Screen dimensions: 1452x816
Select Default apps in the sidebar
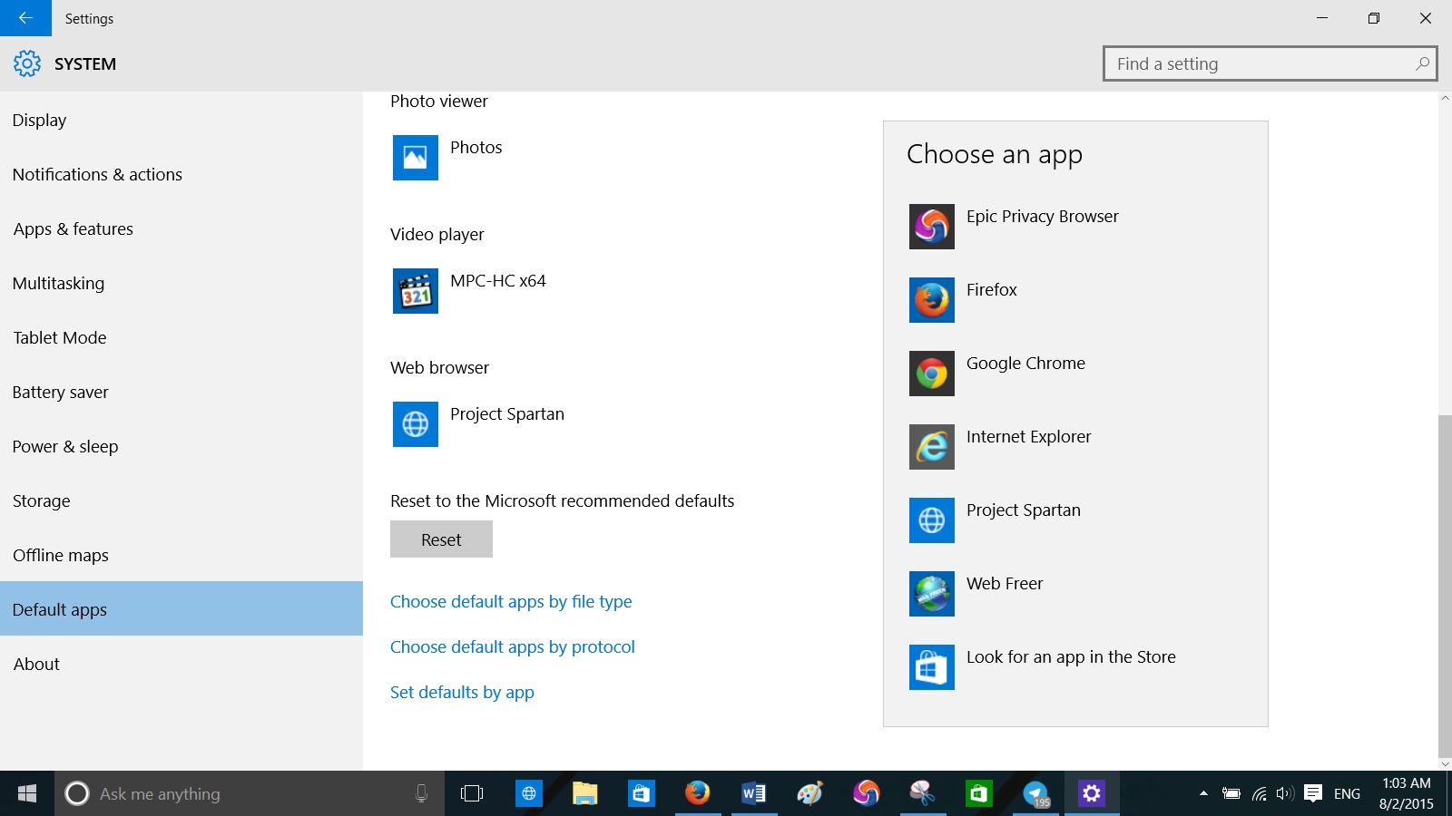coord(181,608)
